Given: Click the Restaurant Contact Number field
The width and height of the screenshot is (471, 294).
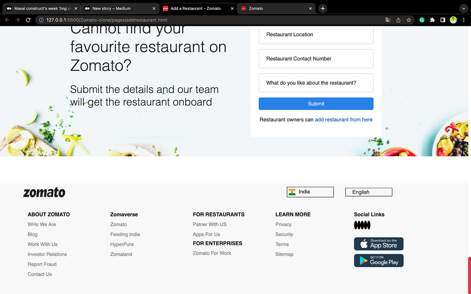Looking at the screenshot, I should pyautogui.click(x=316, y=59).
